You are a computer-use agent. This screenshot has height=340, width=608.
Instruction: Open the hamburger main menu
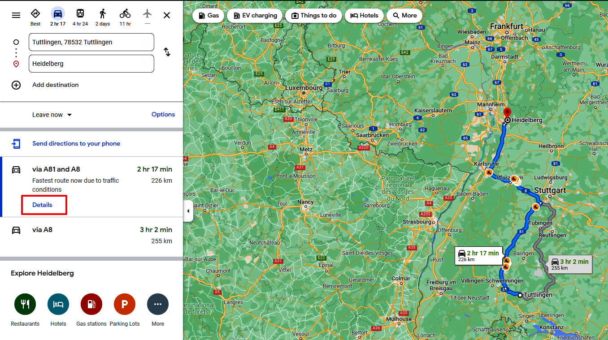pyautogui.click(x=16, y=15)
